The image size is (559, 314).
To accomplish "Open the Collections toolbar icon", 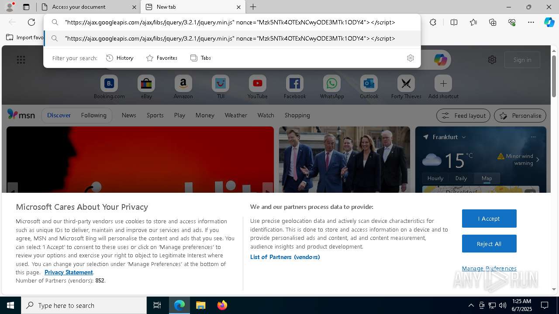I will (493, 22).
